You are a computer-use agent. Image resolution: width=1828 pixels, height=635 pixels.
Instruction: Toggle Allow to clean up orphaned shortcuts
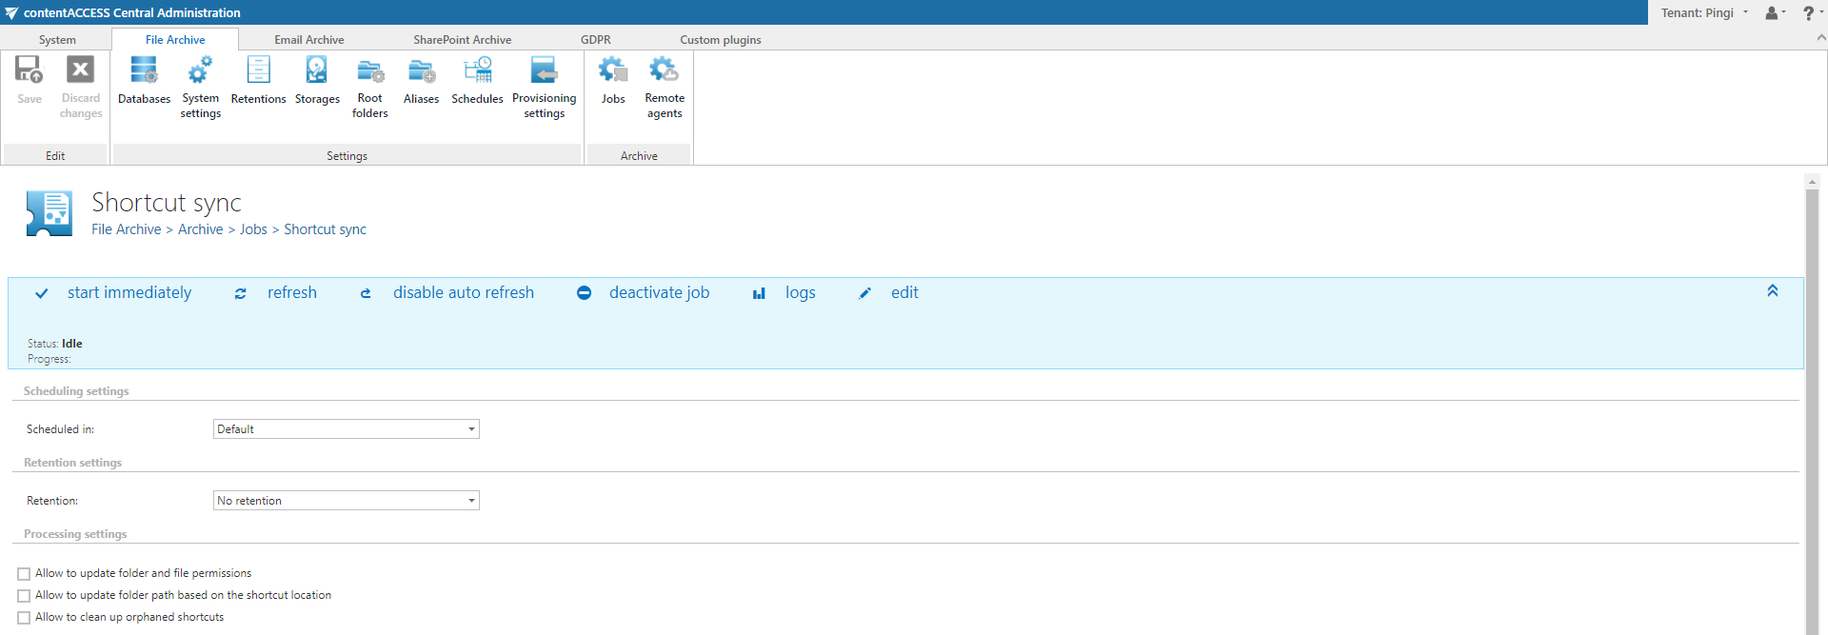pyautogui.click(x=24, y=618)
